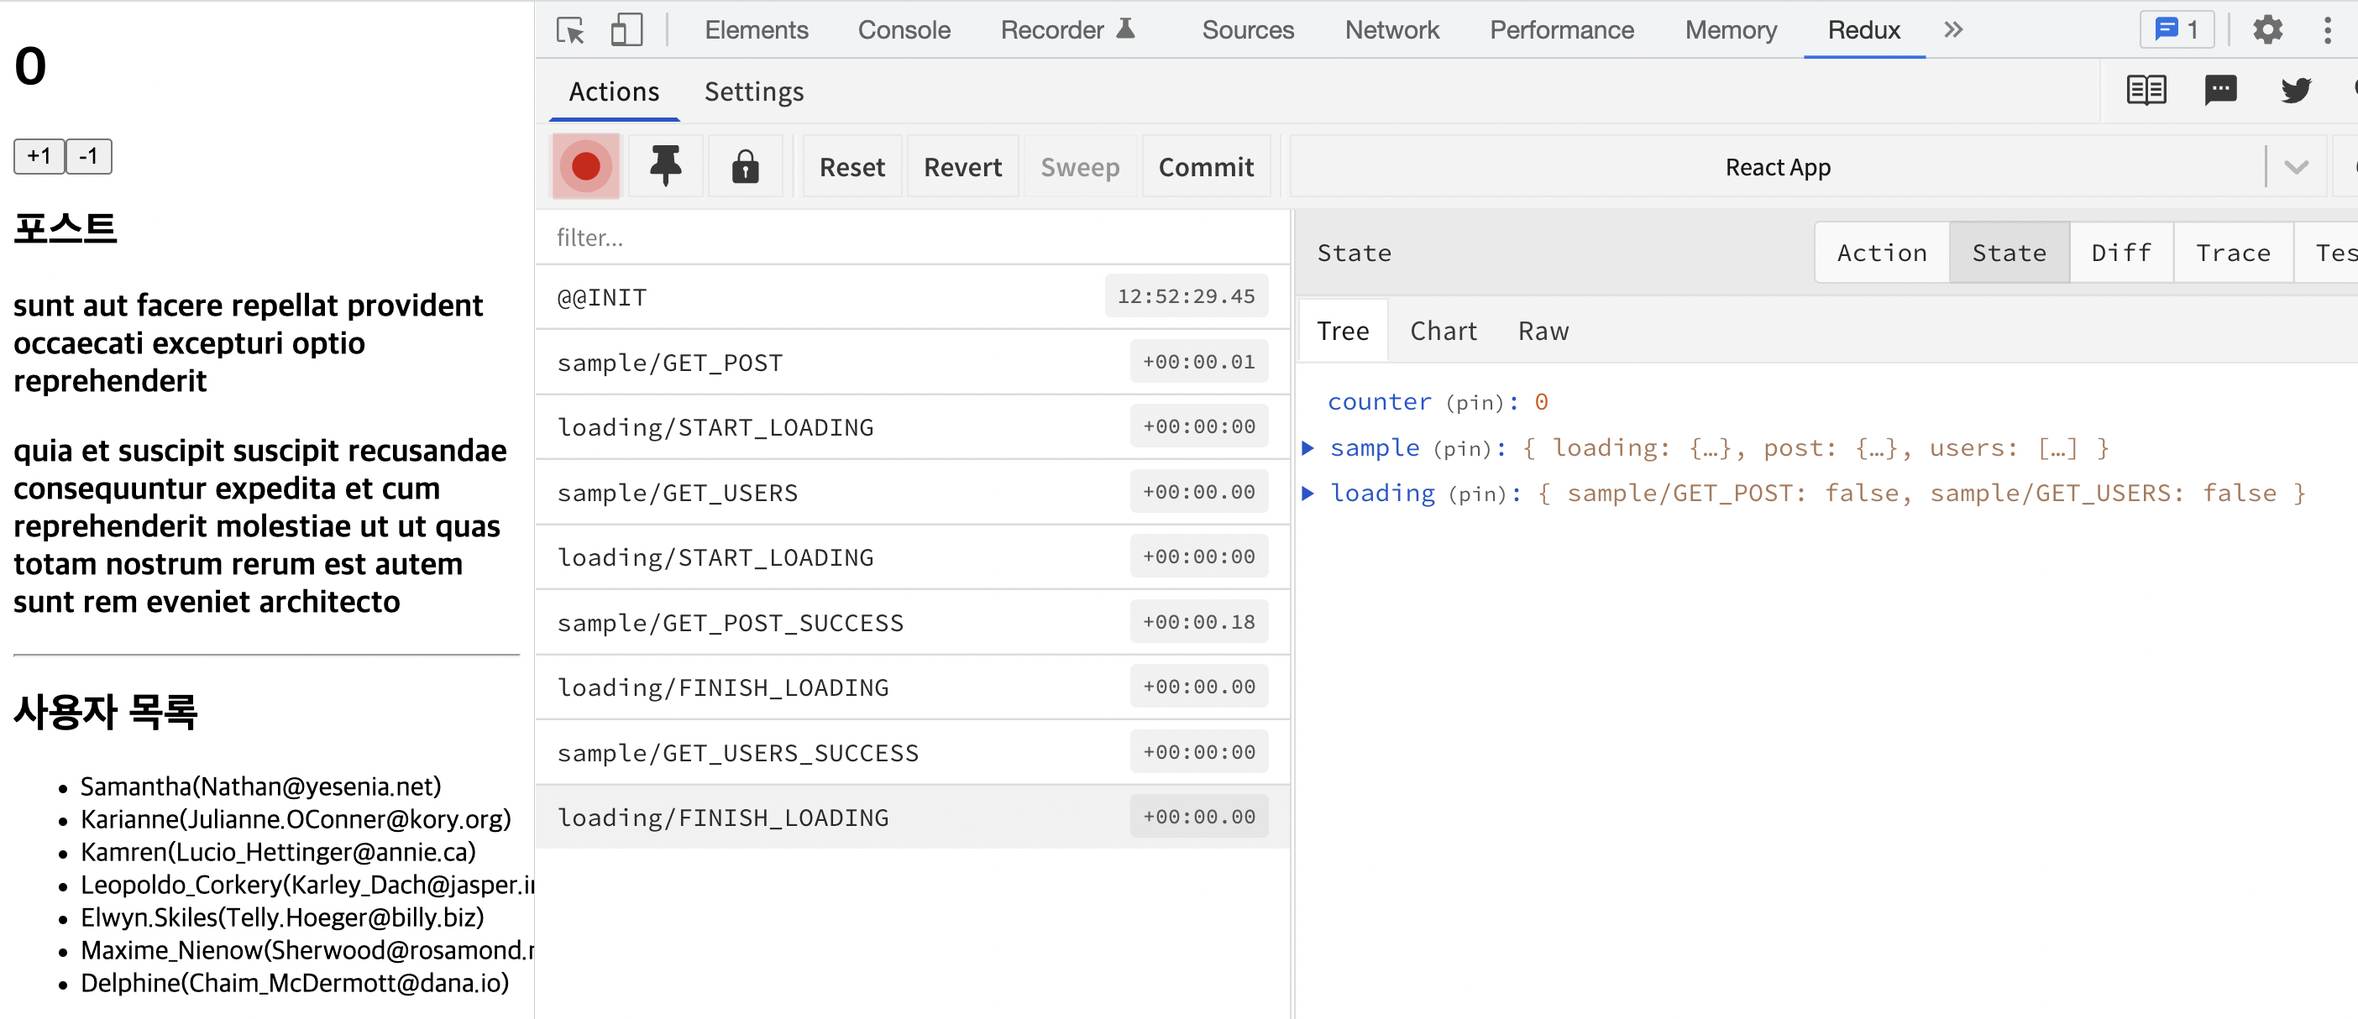Click the 12:52:29.45 timestamp
The image size is (2358, 1019).
[1187, 295]
